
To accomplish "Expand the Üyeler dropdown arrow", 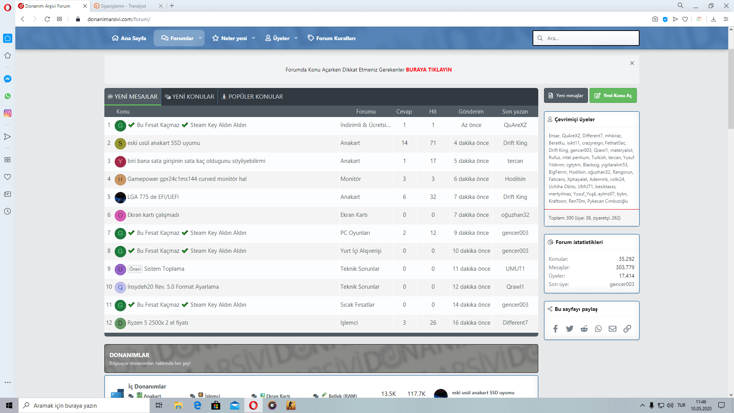I will click(296, 38).
